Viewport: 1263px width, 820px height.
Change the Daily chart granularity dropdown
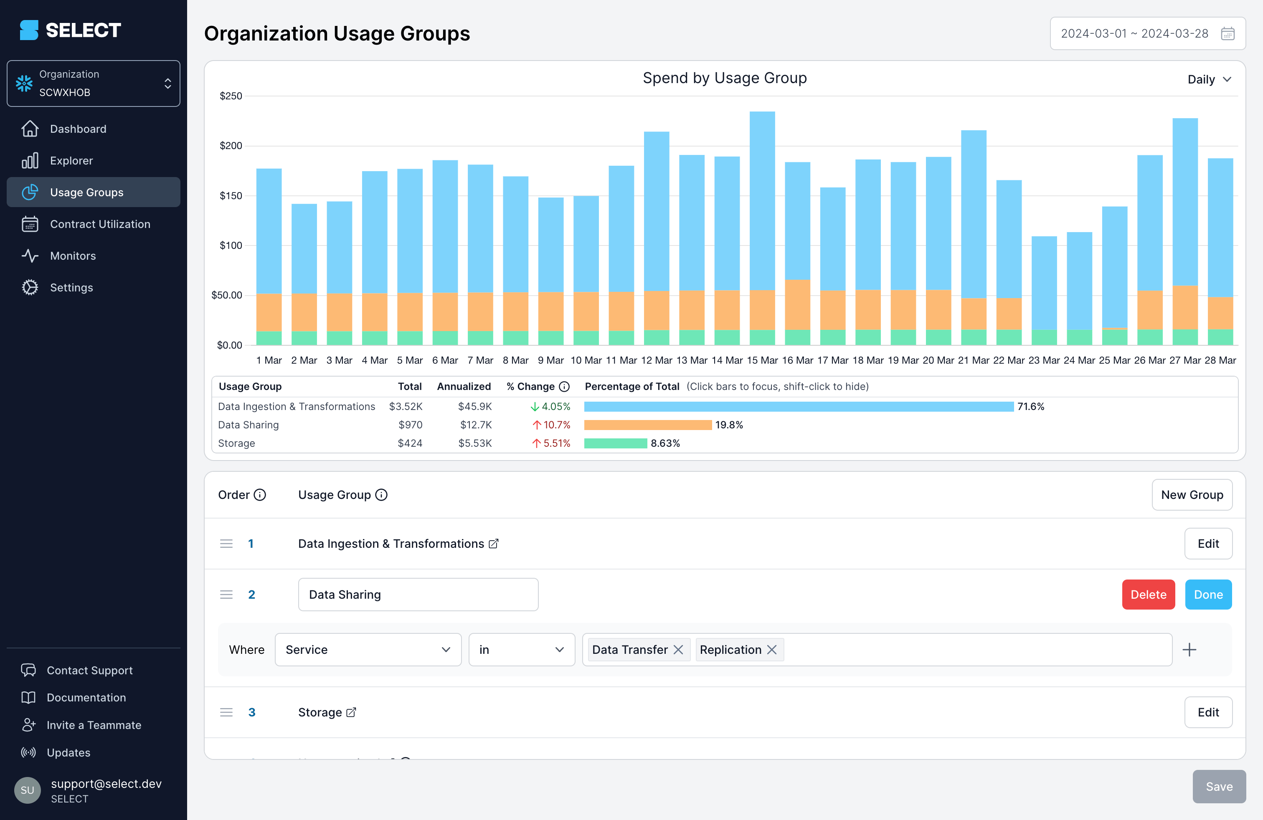click(x=1209, y=79)
